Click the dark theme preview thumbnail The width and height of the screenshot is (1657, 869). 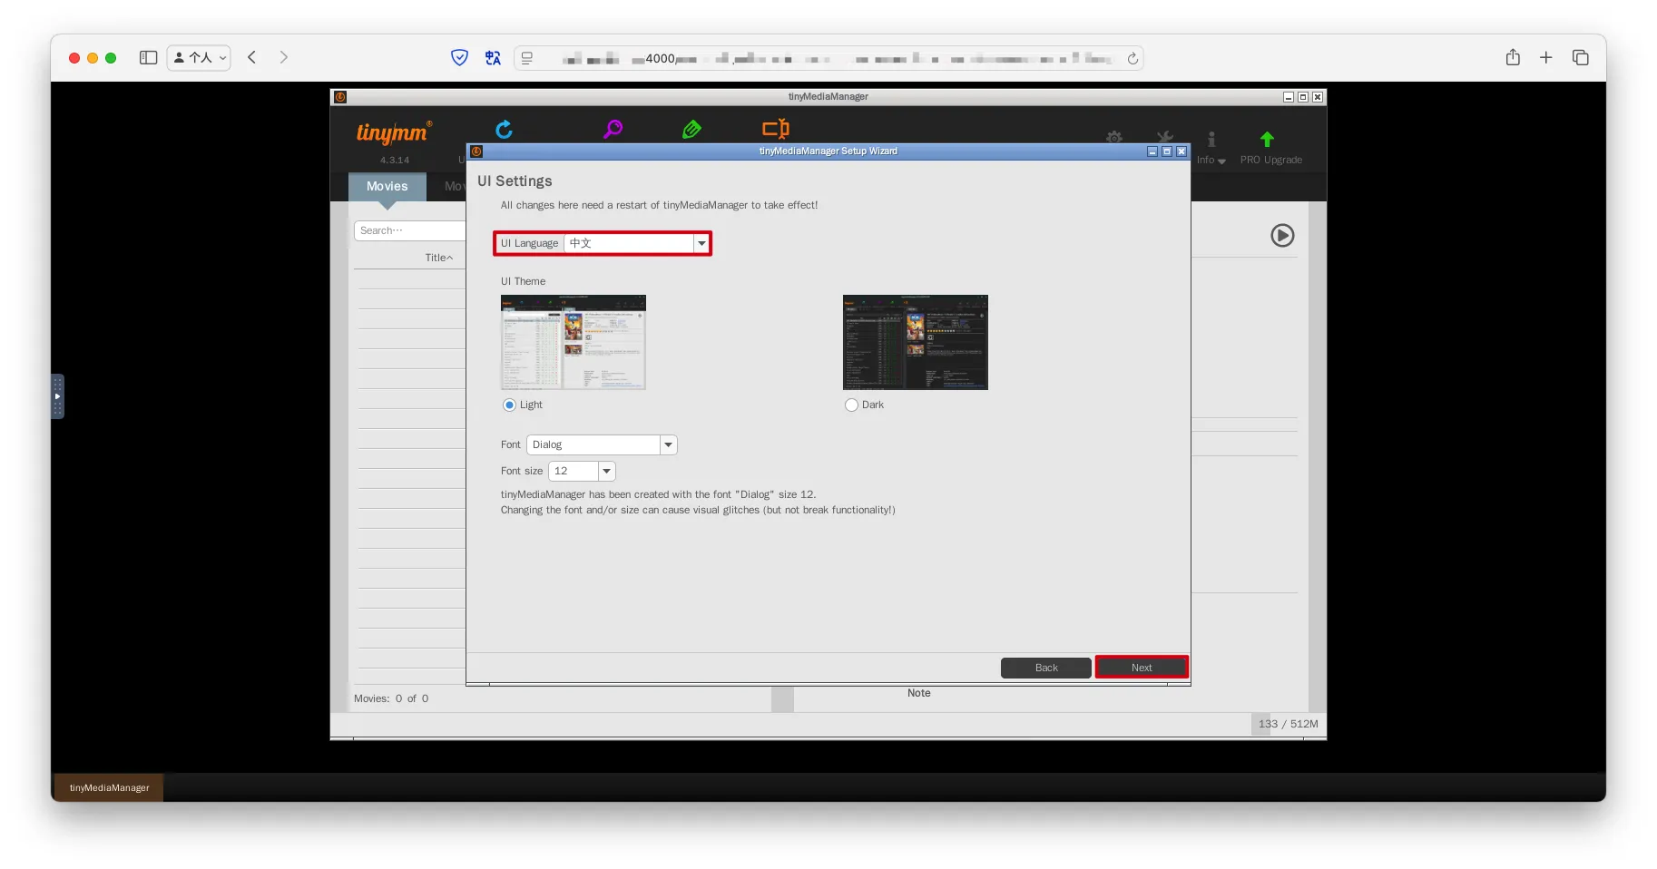click(915, 342)
